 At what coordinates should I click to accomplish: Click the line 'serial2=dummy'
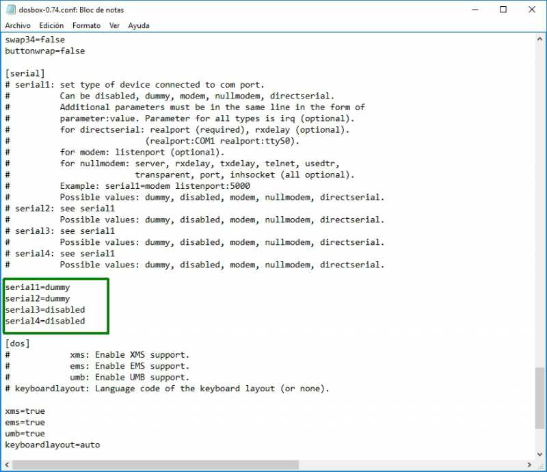click(x=38, y=298)
